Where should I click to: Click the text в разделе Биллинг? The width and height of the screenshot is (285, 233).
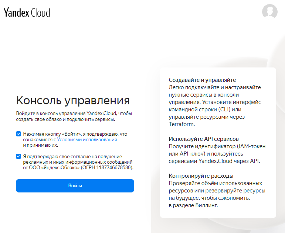(x=193, y=205)
